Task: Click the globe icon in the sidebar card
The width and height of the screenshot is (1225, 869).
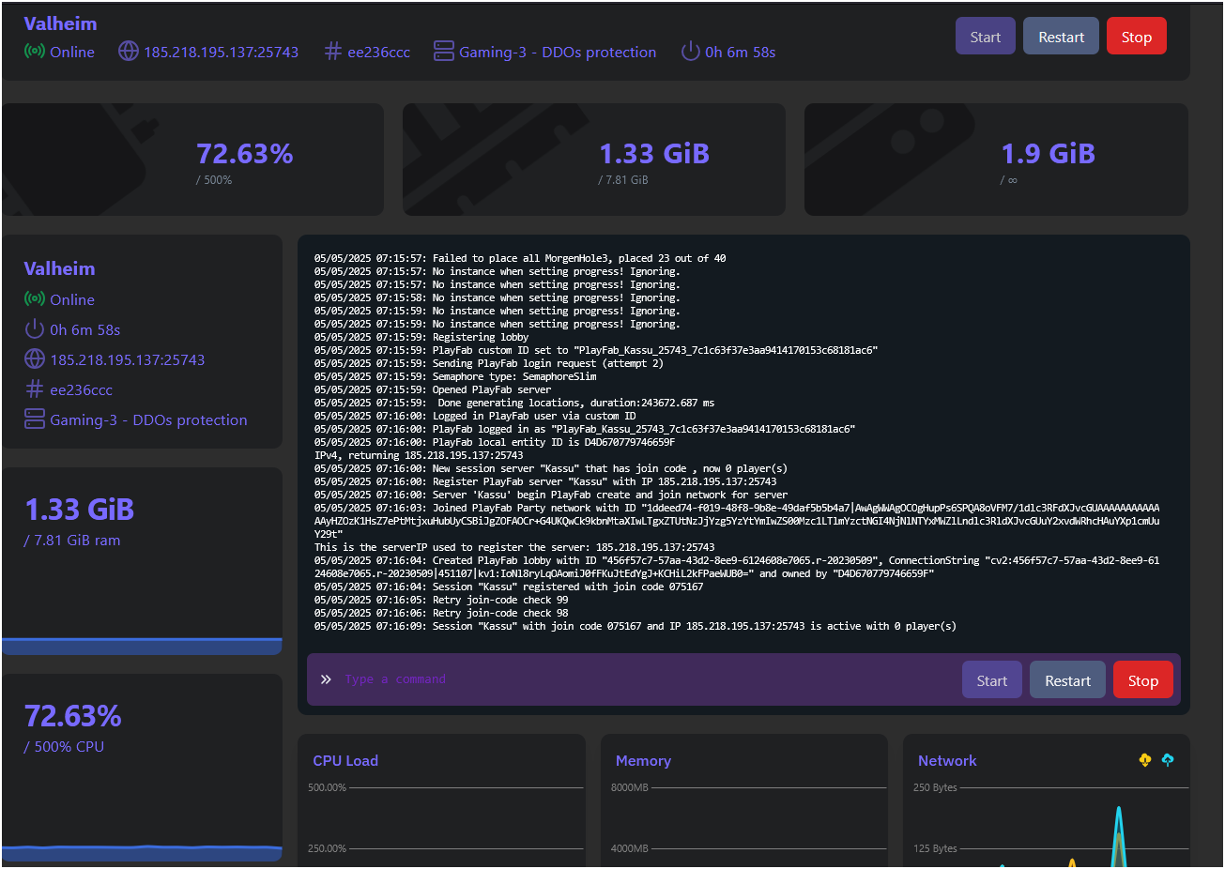Action: click(x=35, y=359)
